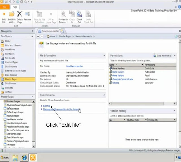Open Internet Explorer from taskbar
The width and height of the screenshot is (181, 162).
24,157
